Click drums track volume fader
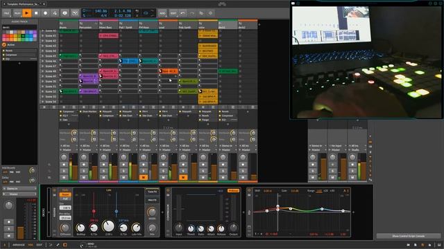Image resolution: width=444 pixels, height=249 pixels. coord(75,167)
